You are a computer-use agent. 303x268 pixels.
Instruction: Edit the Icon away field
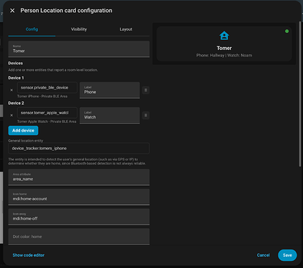coord(79,217)
